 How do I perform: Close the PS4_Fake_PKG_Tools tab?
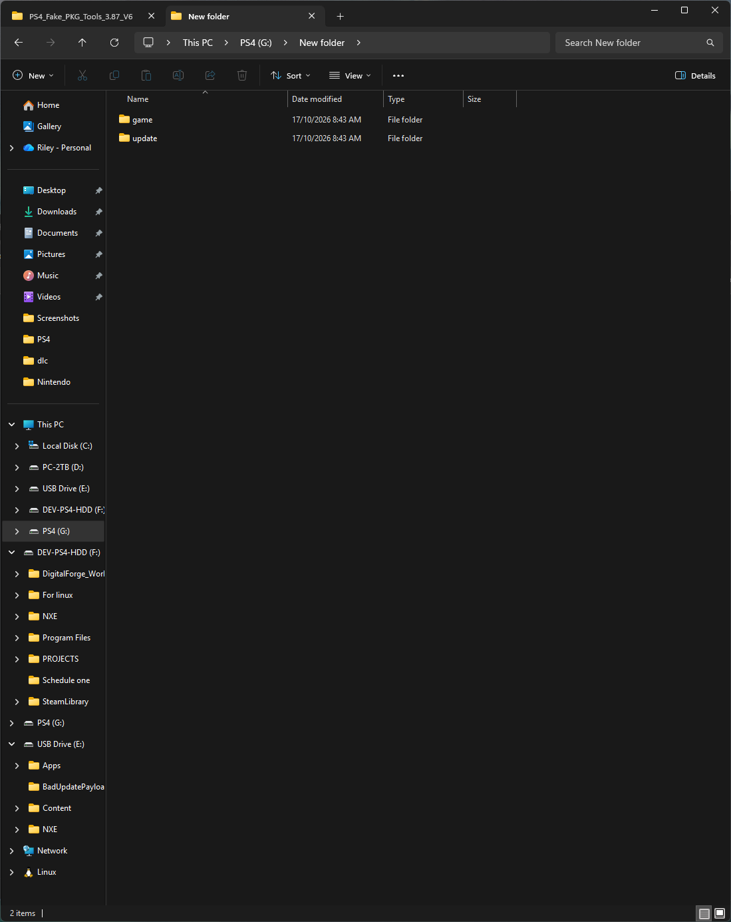click(x=152, y=16)
